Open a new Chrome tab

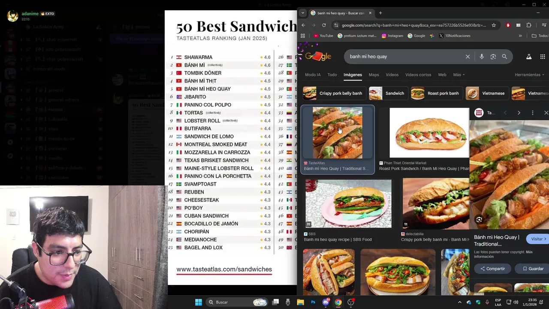tap(380, 13)
